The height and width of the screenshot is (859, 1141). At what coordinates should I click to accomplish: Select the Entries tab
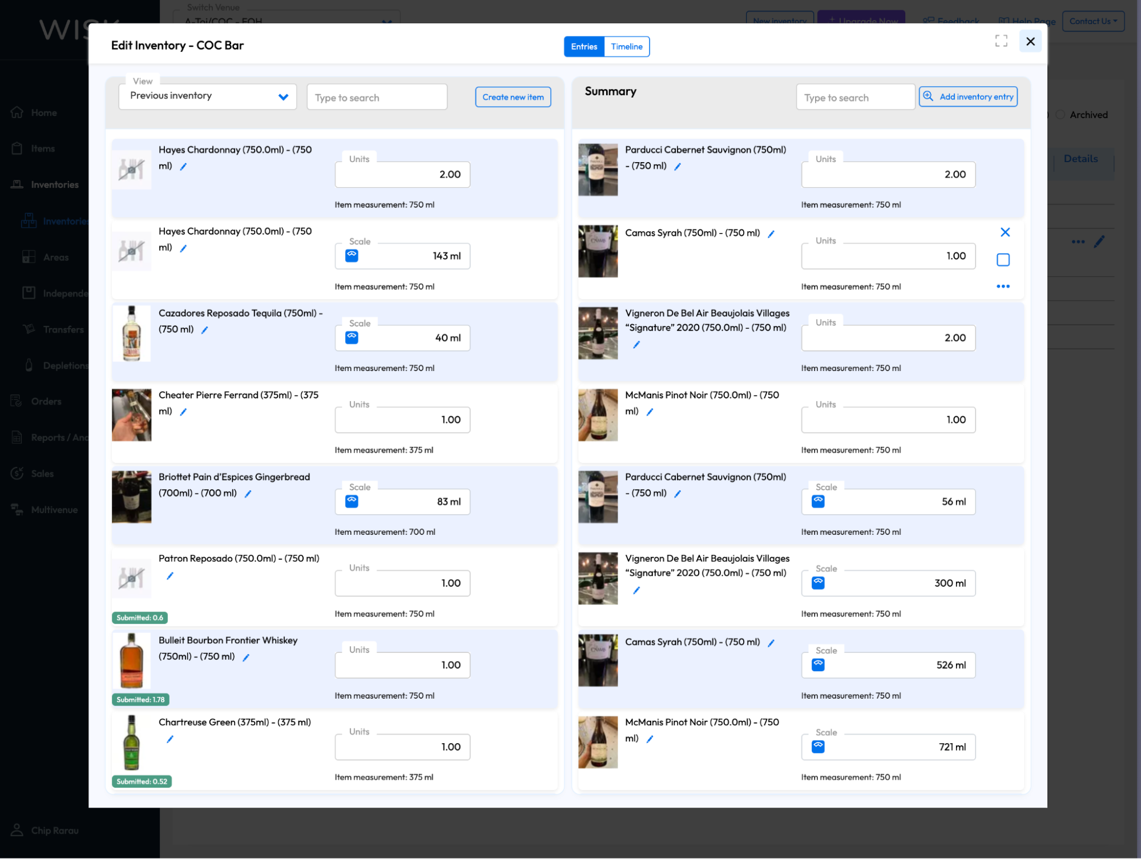coord(584,47)
